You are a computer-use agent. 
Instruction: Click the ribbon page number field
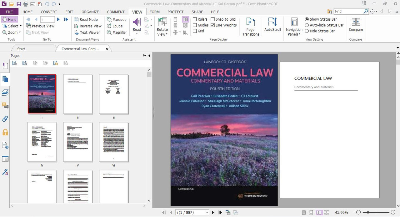[x=47, y=19]
